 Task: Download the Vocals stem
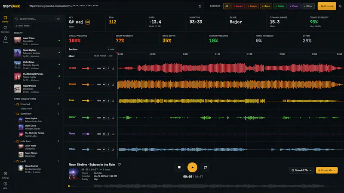pos(113,68)
